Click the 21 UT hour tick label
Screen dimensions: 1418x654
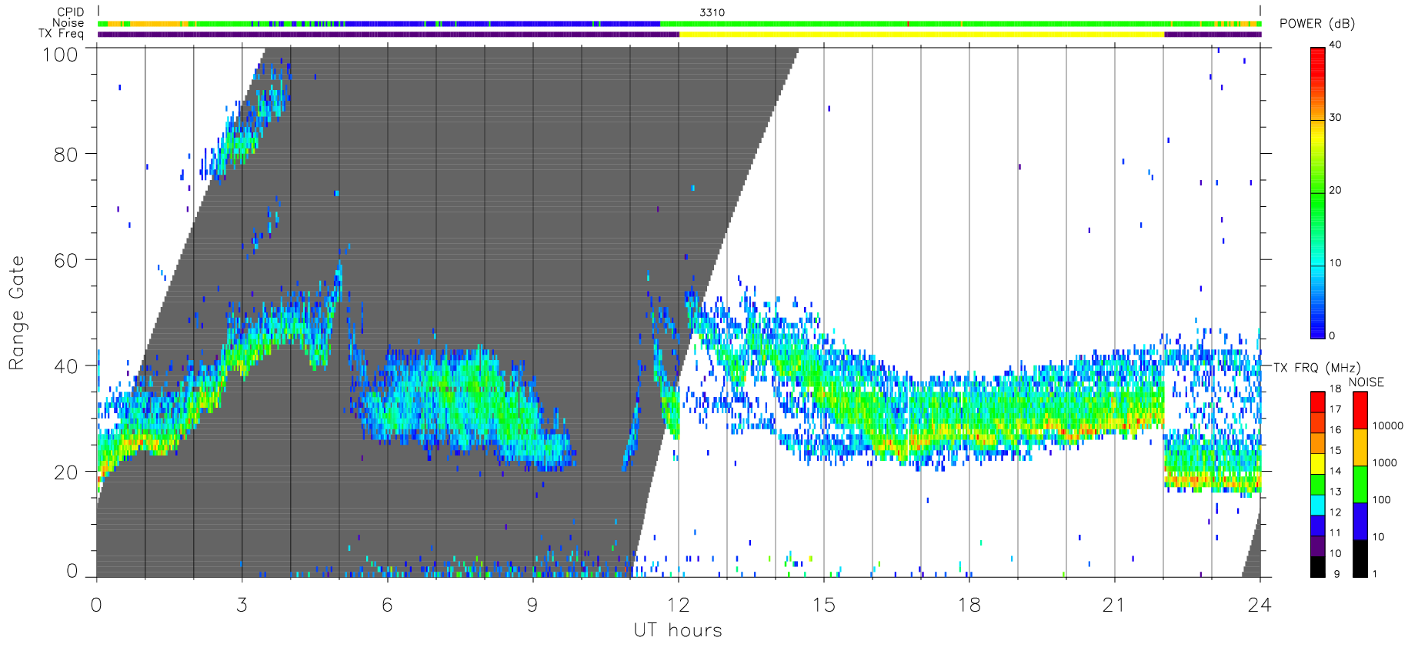click(1114, 605)
